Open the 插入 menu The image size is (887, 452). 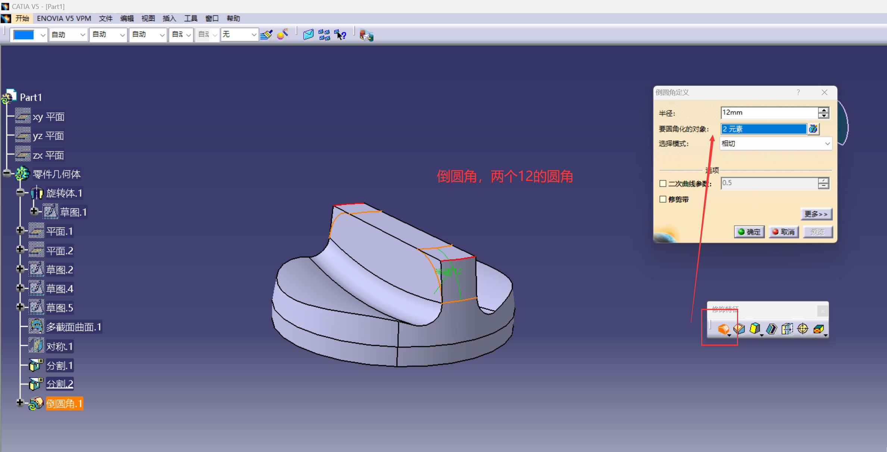click(169, 18)
